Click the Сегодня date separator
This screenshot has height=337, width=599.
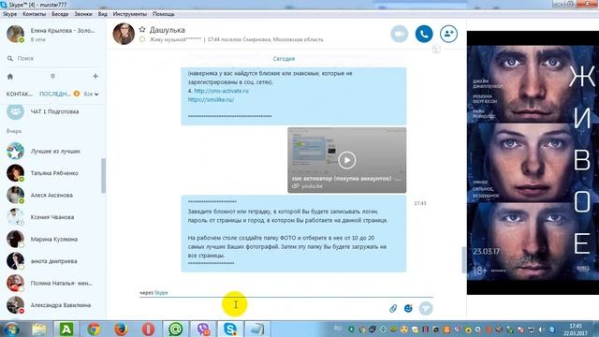pos(284,59)
